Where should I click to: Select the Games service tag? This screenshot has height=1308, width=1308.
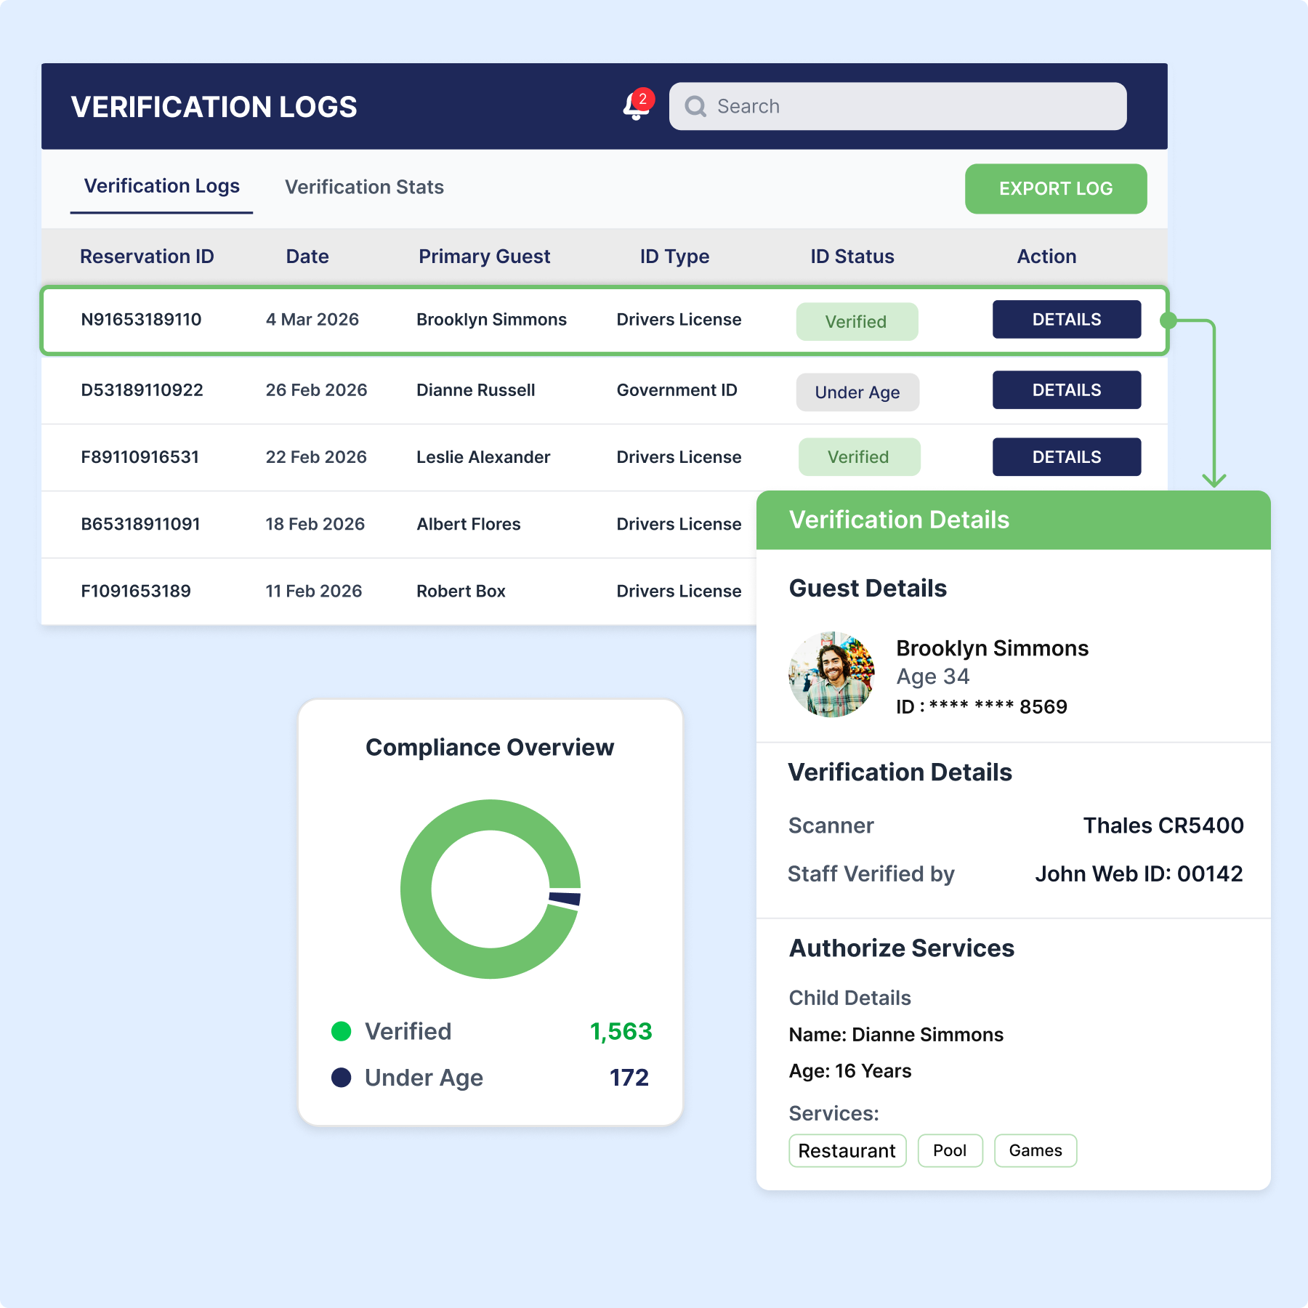pos(1035,1150)
